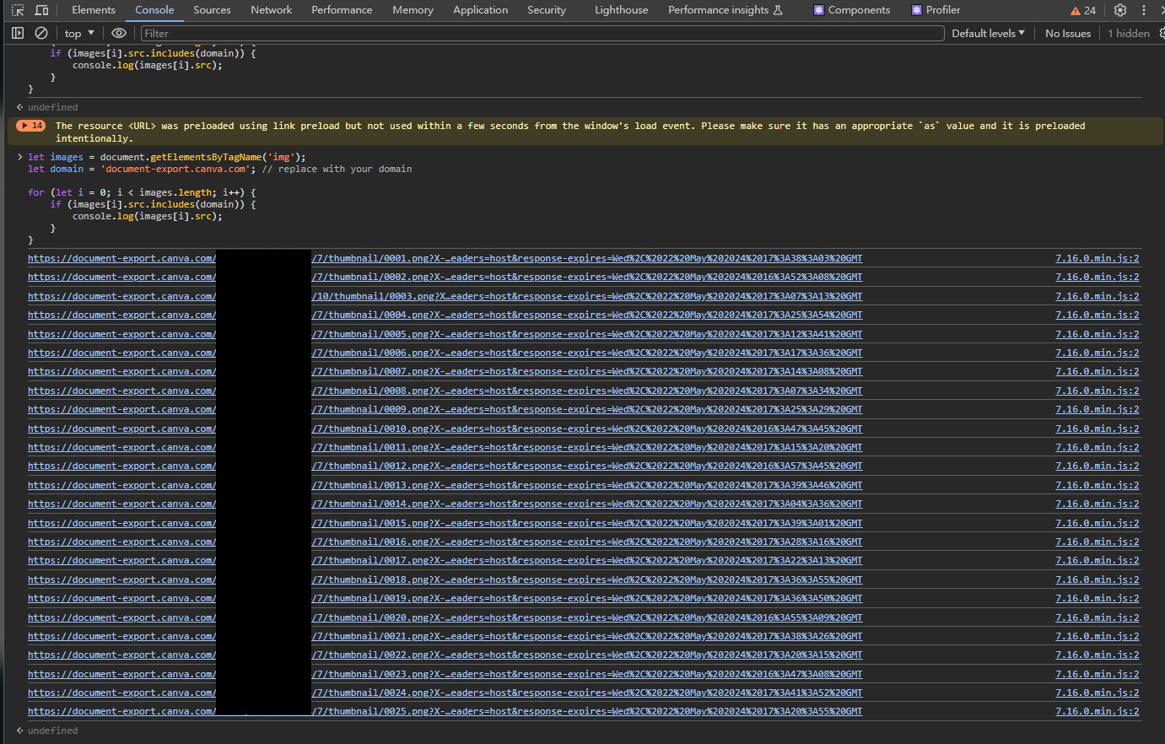Open the Default levels dropdown
1165x744 pixels.
pyautogui.click(x=988, y=33)
